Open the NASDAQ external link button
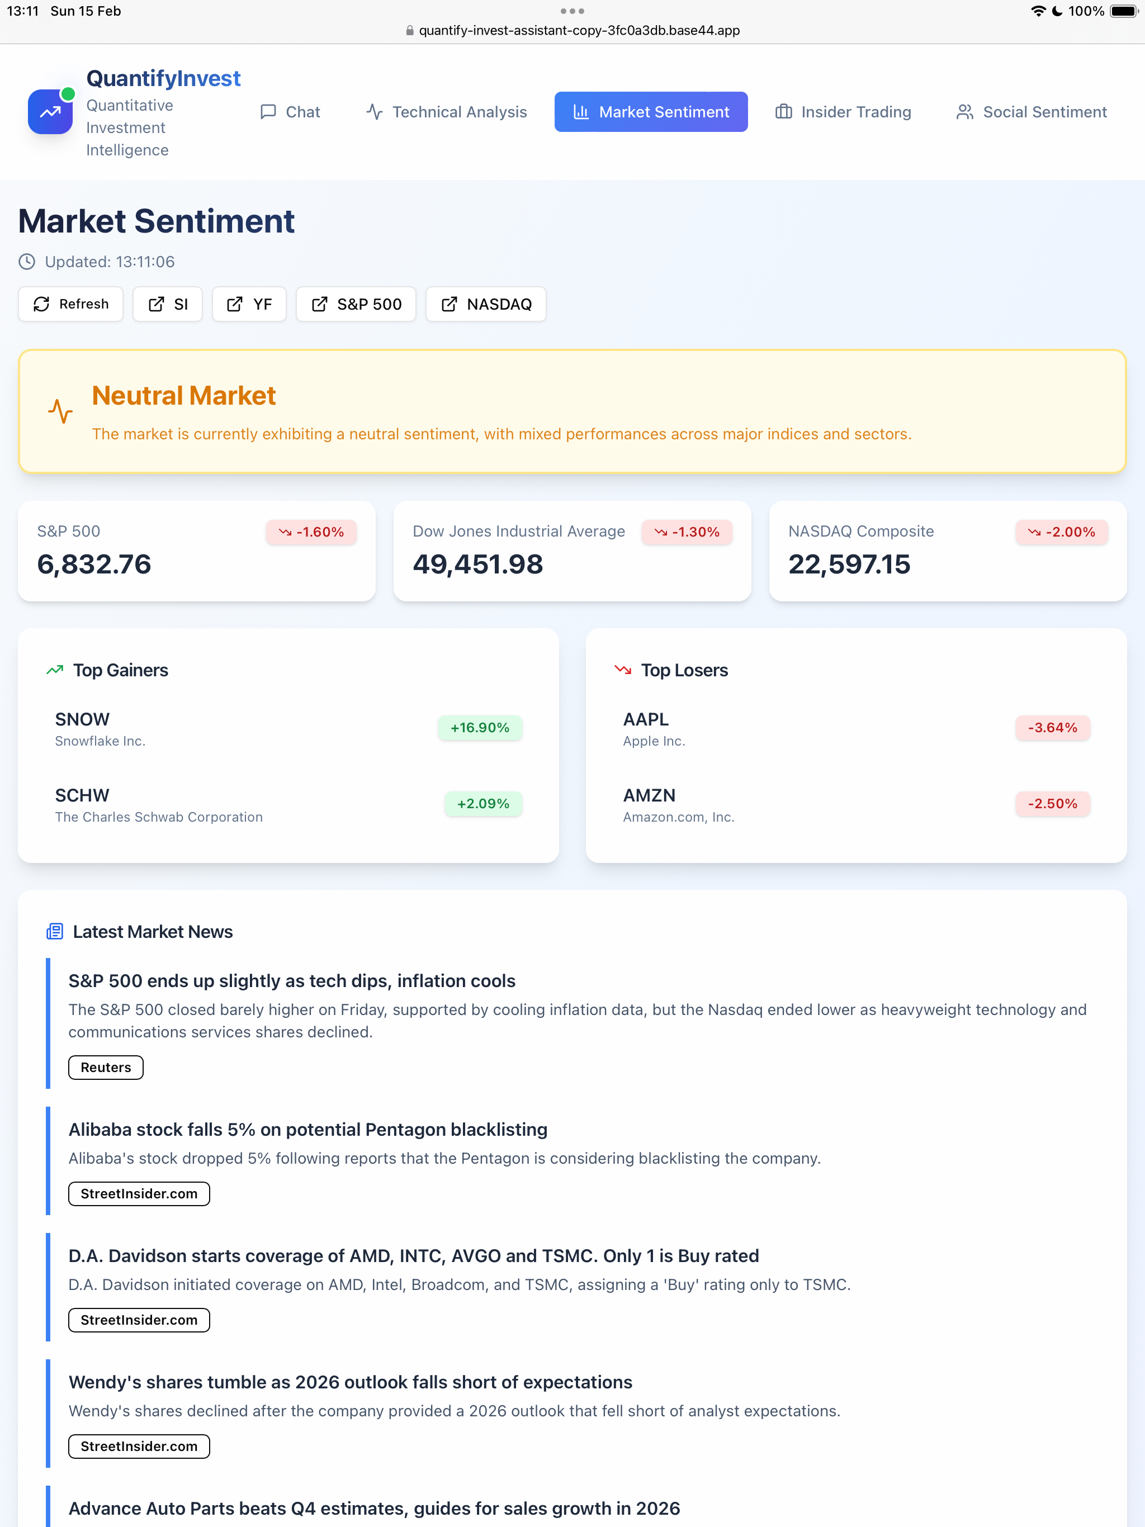1145x1527 pixels. [x=486, y=303]
